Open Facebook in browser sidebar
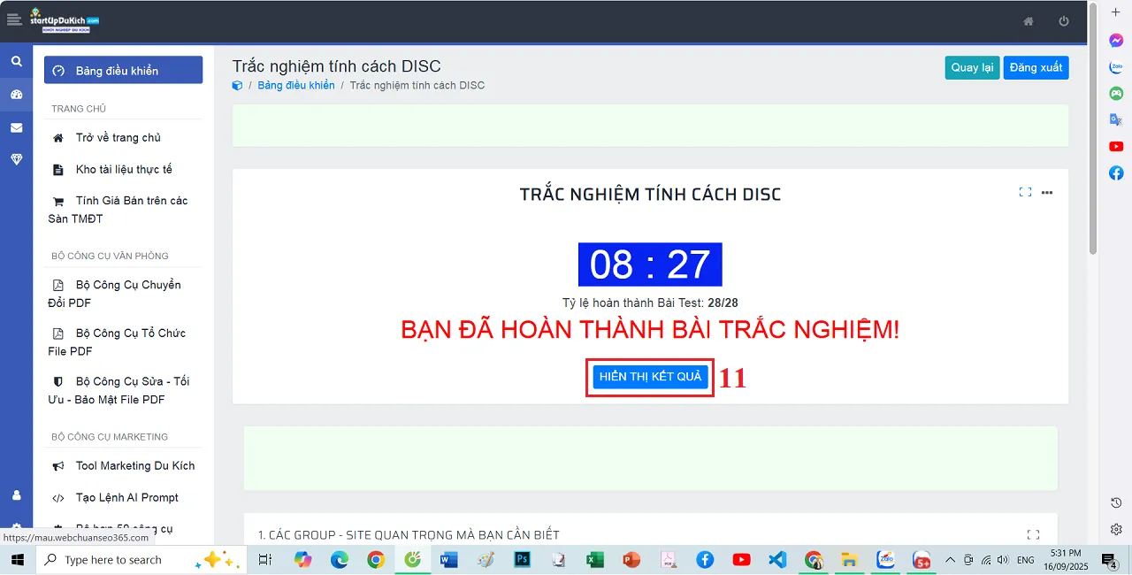The height and width of the screenshot is (575, 1132). [x=1116, y=172]
